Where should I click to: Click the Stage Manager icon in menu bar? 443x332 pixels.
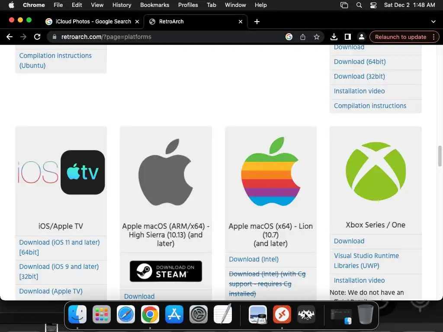[344, 5]
